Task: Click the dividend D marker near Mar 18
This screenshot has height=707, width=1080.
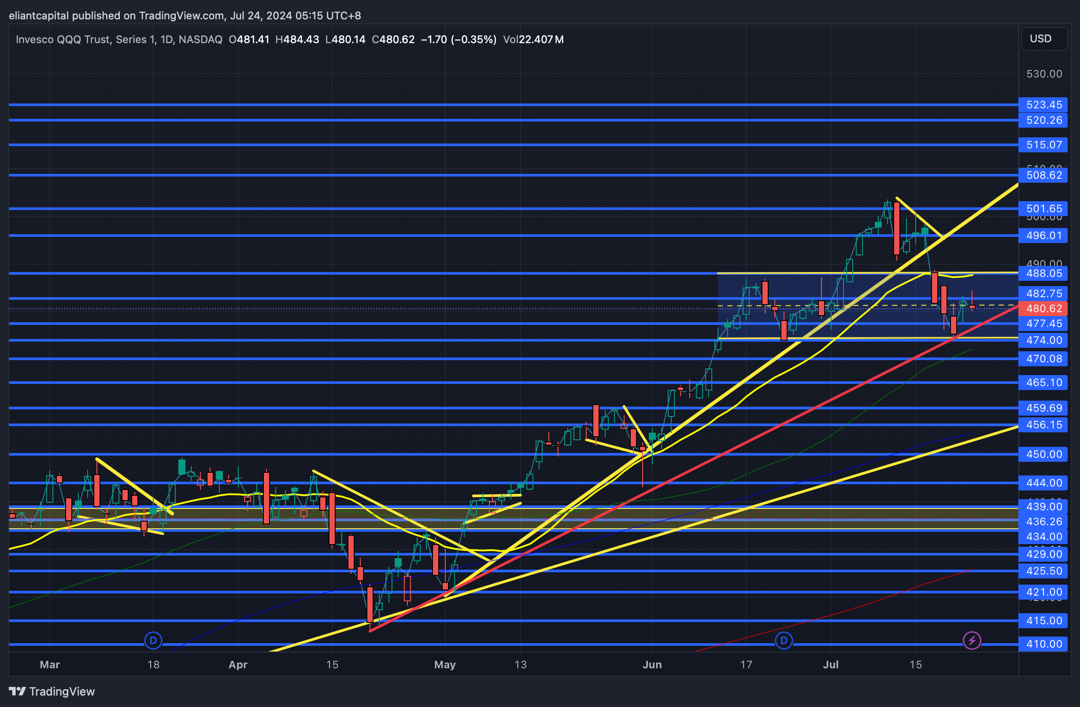Action: click(x=153, y=641)
